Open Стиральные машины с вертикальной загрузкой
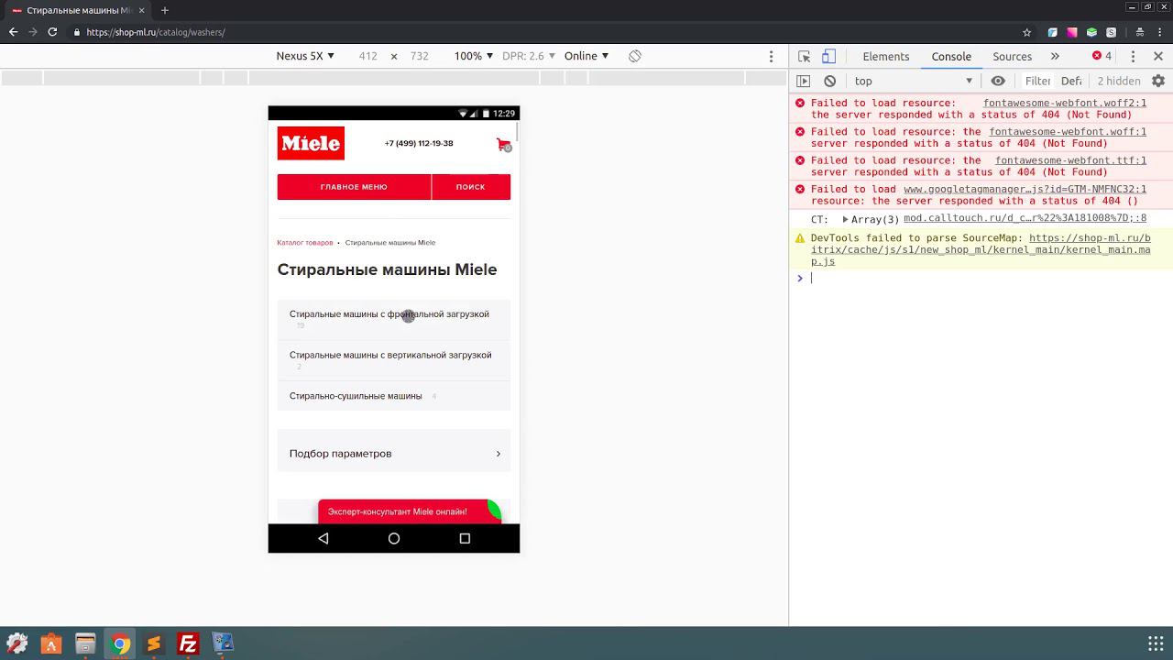This screenshot has height=660, width=1173. [x=393, y=360]
